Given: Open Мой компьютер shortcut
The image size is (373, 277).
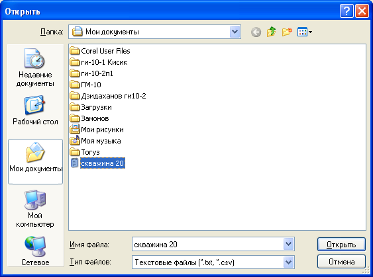Looking at the screenshot, I should [x=35, y=209].
